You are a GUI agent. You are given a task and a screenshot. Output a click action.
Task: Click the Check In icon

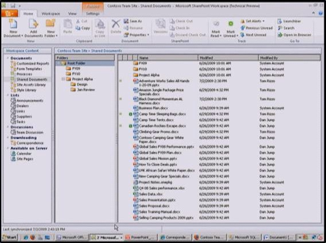[x=172, y=28]
